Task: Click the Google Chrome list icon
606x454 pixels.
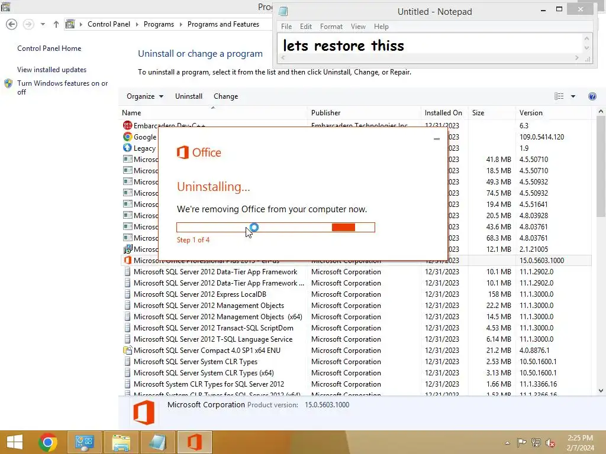Action: pos(127,137)
